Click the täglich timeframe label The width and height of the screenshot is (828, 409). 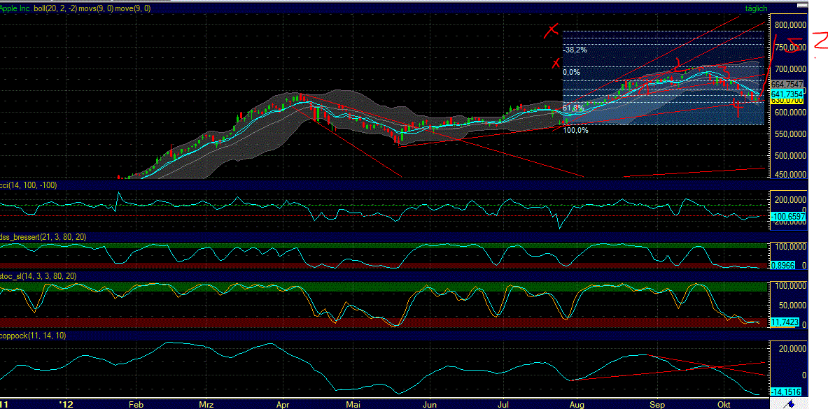[x=757, y=8]
